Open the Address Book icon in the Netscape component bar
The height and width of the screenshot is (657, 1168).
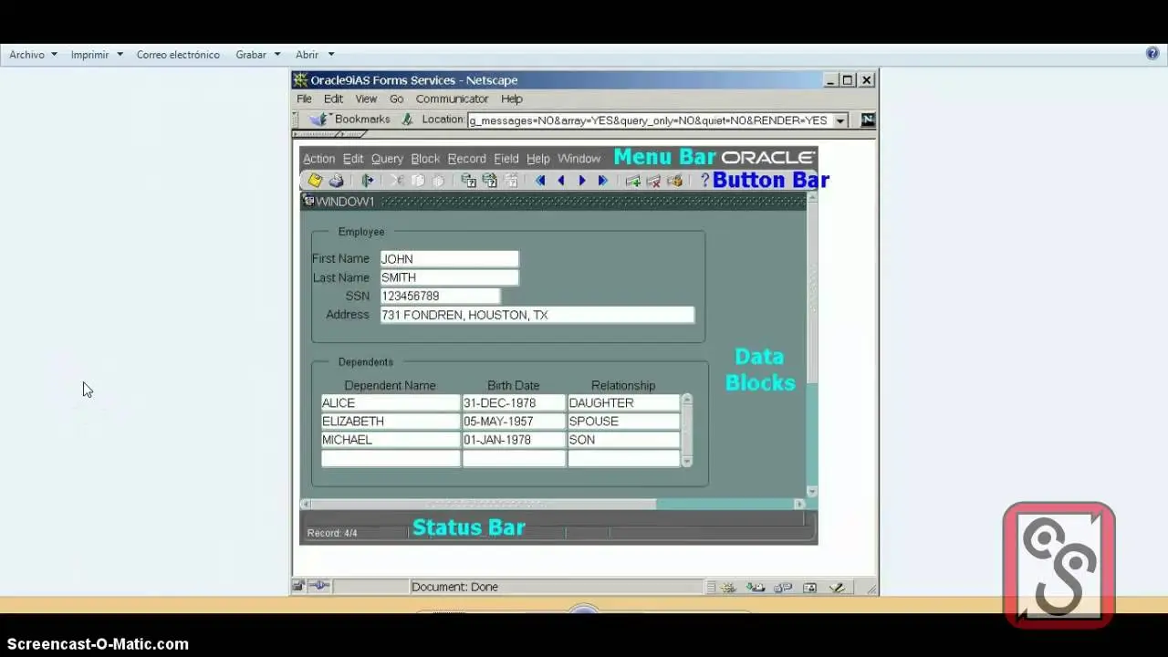(809, 588)
